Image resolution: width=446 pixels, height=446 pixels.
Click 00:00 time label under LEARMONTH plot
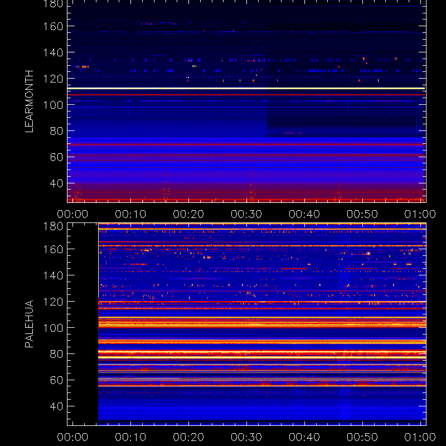pos(72,214)
